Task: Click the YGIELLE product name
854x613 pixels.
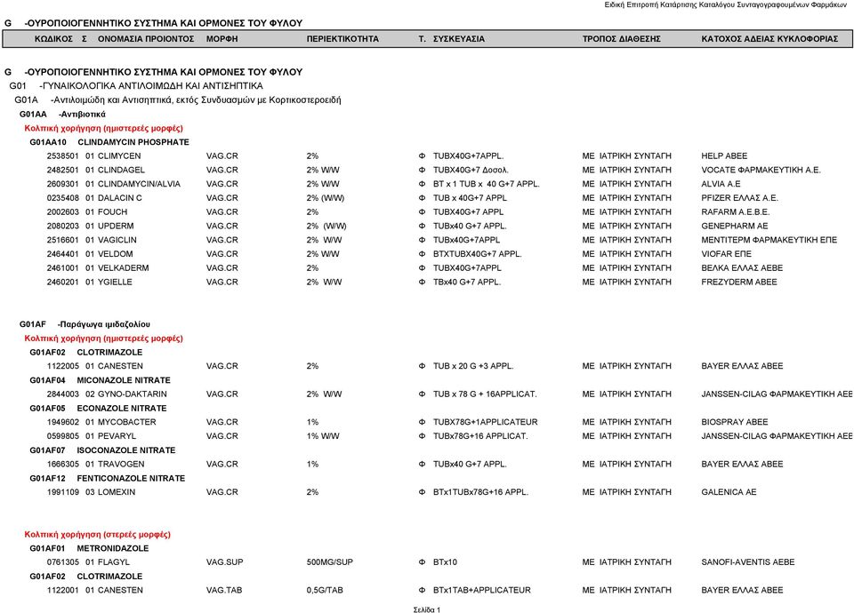Action: (115, 283)
